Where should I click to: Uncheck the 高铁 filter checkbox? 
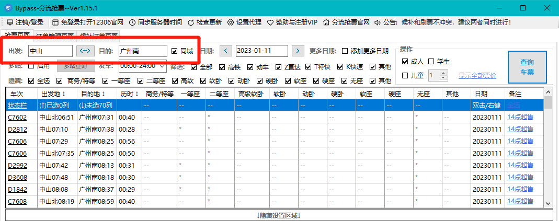[222, 67]
